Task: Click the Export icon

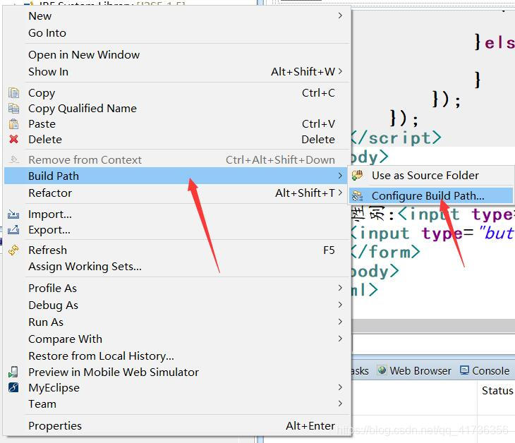Action: 13,230
